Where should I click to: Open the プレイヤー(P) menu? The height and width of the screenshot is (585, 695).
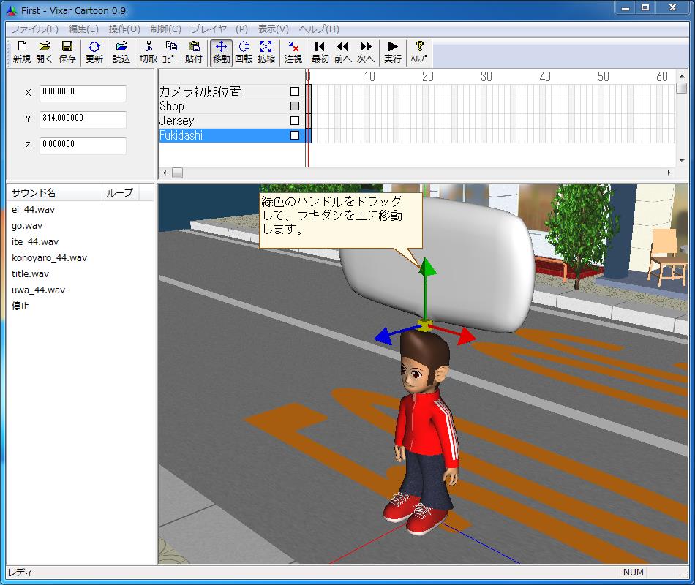coord(219,29)
